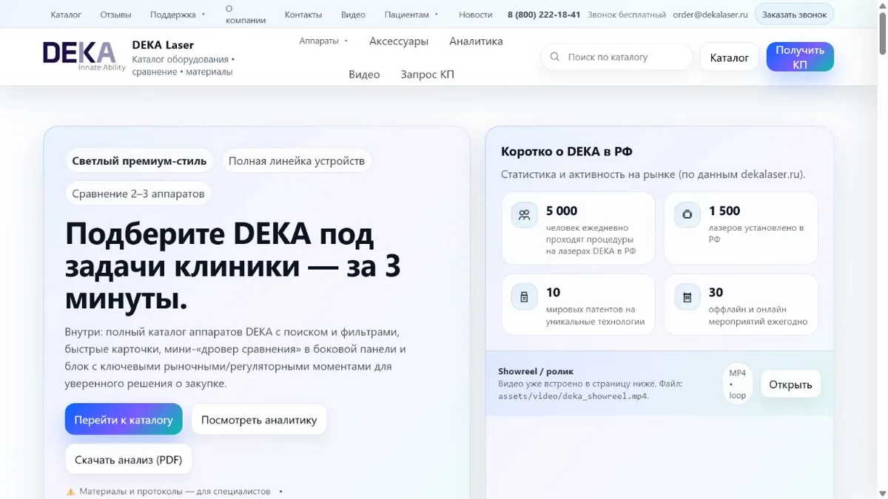The width and height of the screenshot is (888, 499).
Task: Click the 1 500 lasers statistic card
Action: [741, 228]
